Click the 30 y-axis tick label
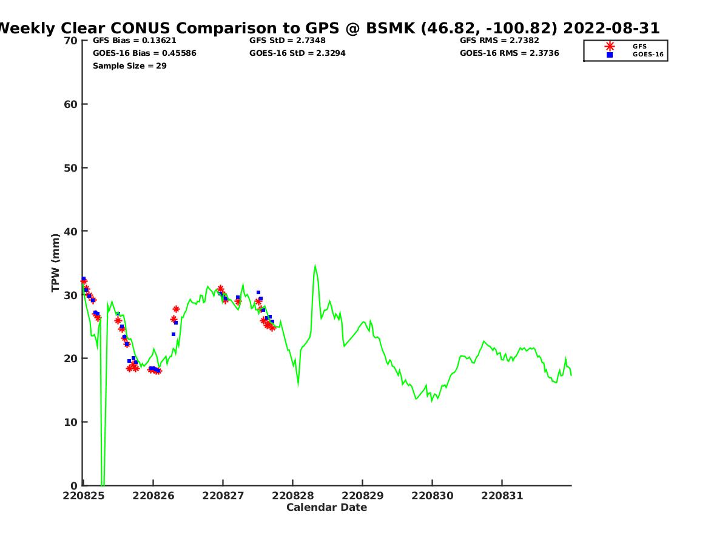The width and height of the screenshot is (728, 546). coord(71,295)
